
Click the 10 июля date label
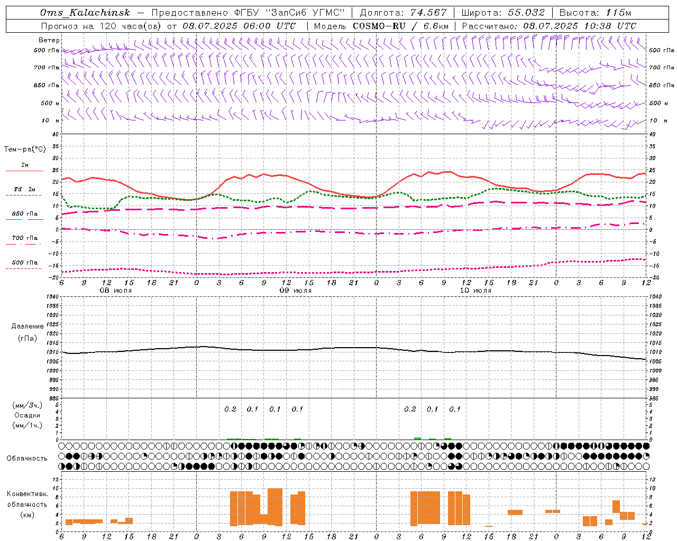pos(475,291)
